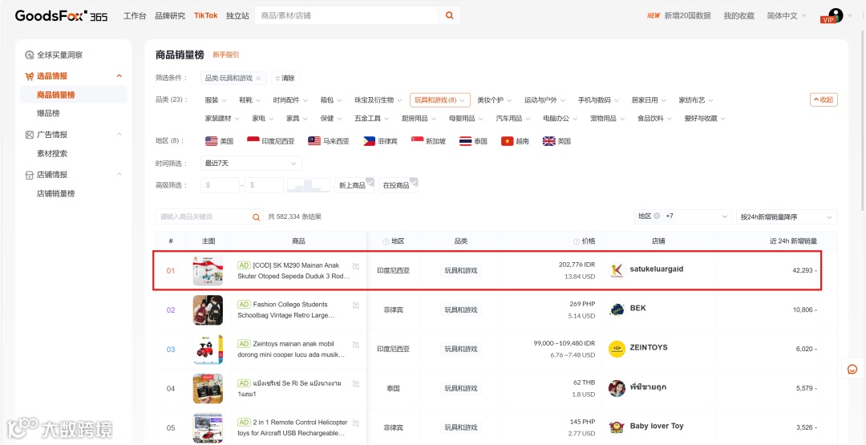Open the customer support chat bubble

852,370
